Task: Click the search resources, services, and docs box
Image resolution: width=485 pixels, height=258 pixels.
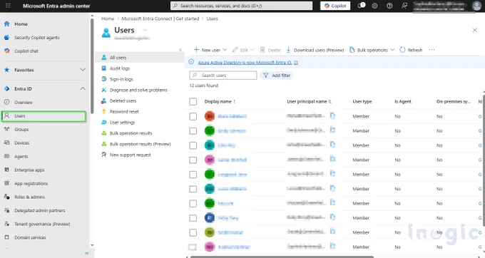Action: click(x=241, y=6)
